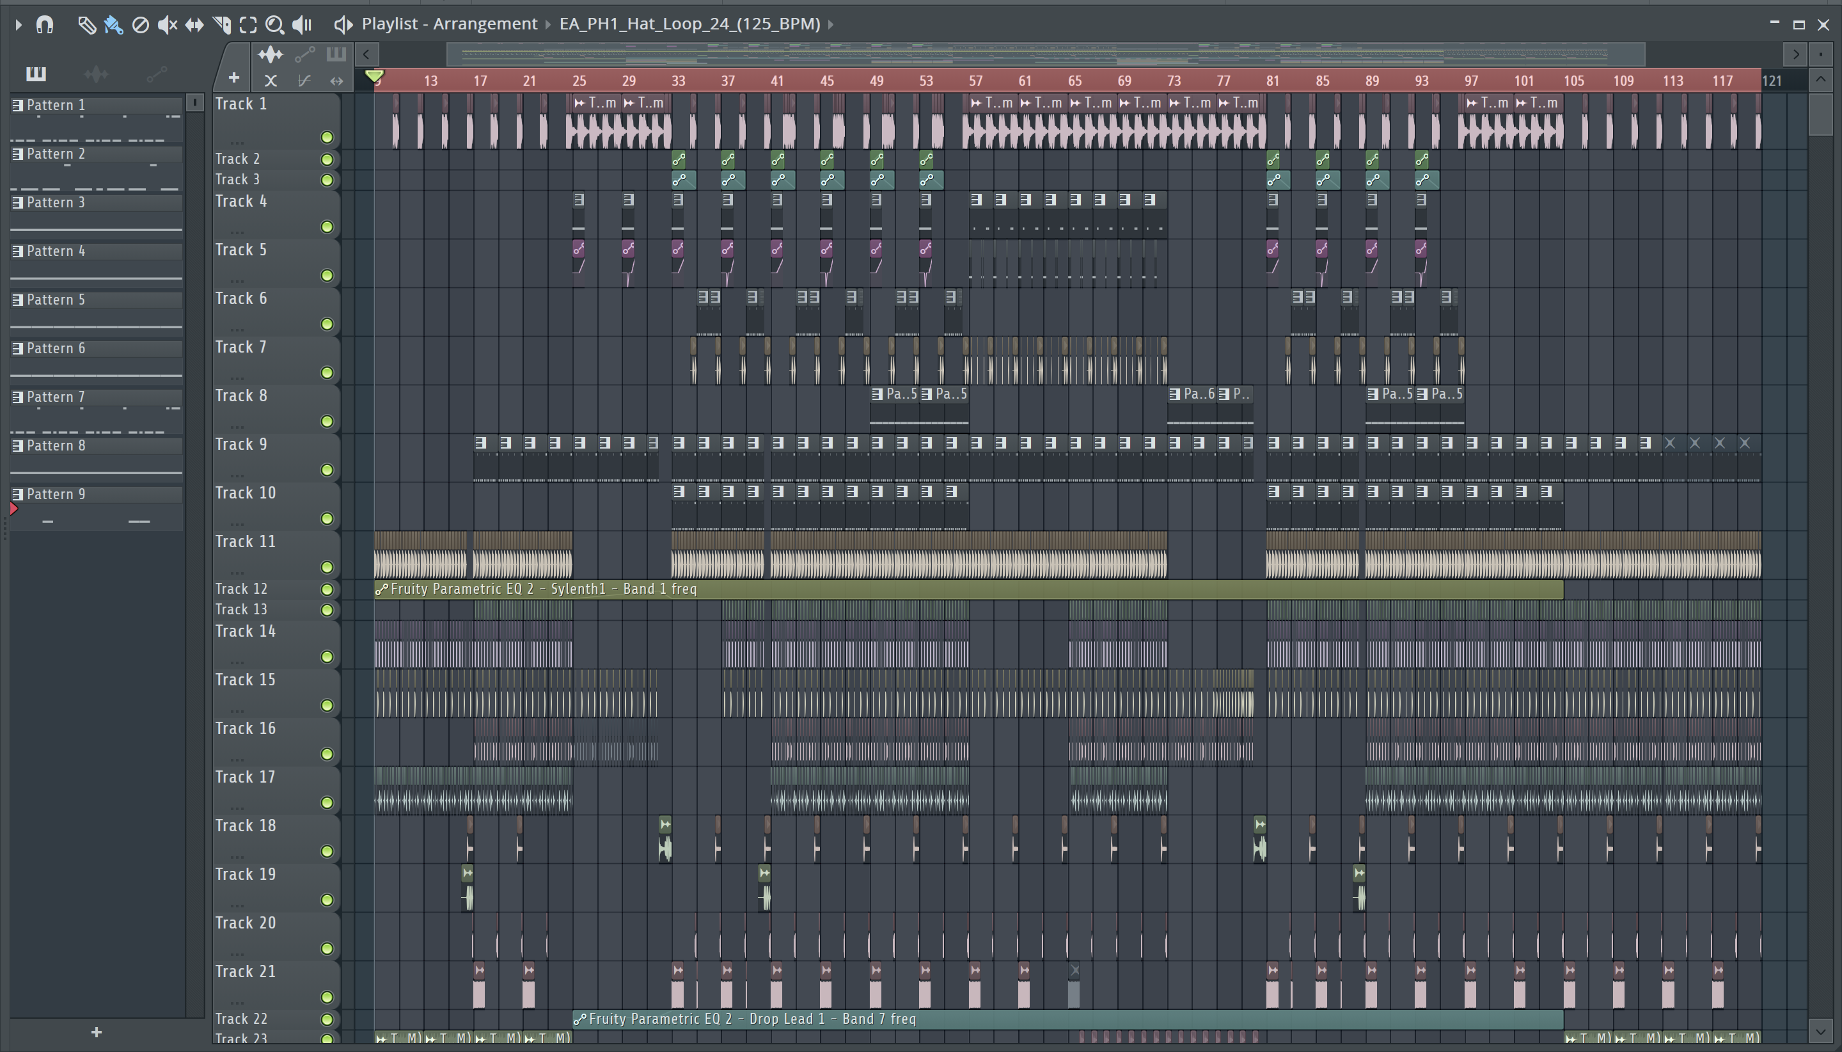Mute Track 15 with its green switch
Screen dimensions: 1842x1052
(327, 705)
